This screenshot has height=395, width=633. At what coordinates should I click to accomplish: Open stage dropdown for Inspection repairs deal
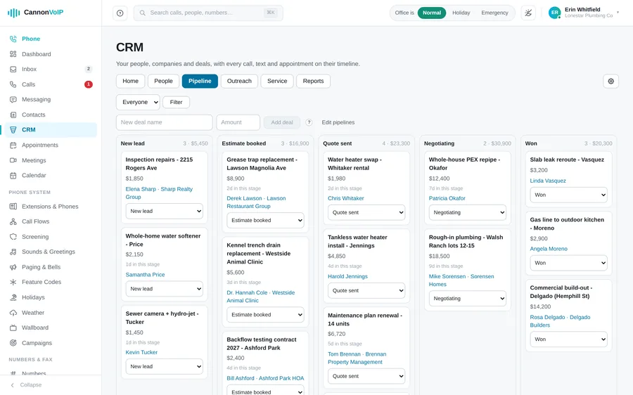[165, 211]
